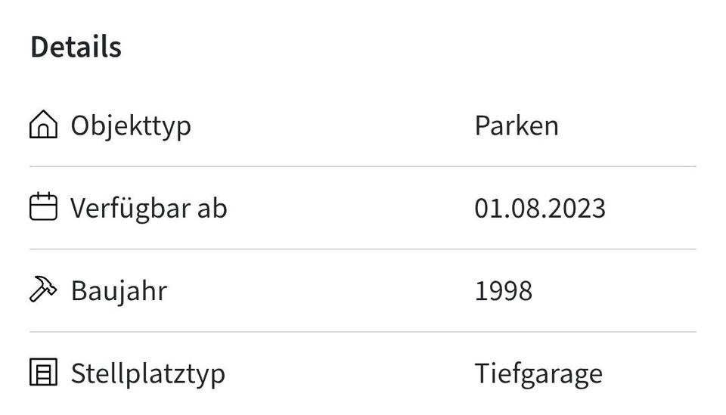Click the house icon beside Objekttyp
This screenshot has height=415, width=726.
[43, 125]
